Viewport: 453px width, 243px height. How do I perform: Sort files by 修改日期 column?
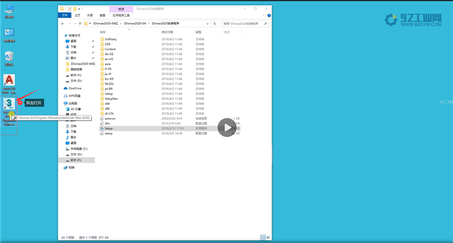click(167, 32)
